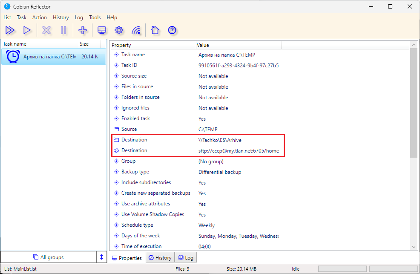This screenshot has height=274, width=420.
Task: Click cloud icon of sftp destination row
Action: tap(116, 150)
